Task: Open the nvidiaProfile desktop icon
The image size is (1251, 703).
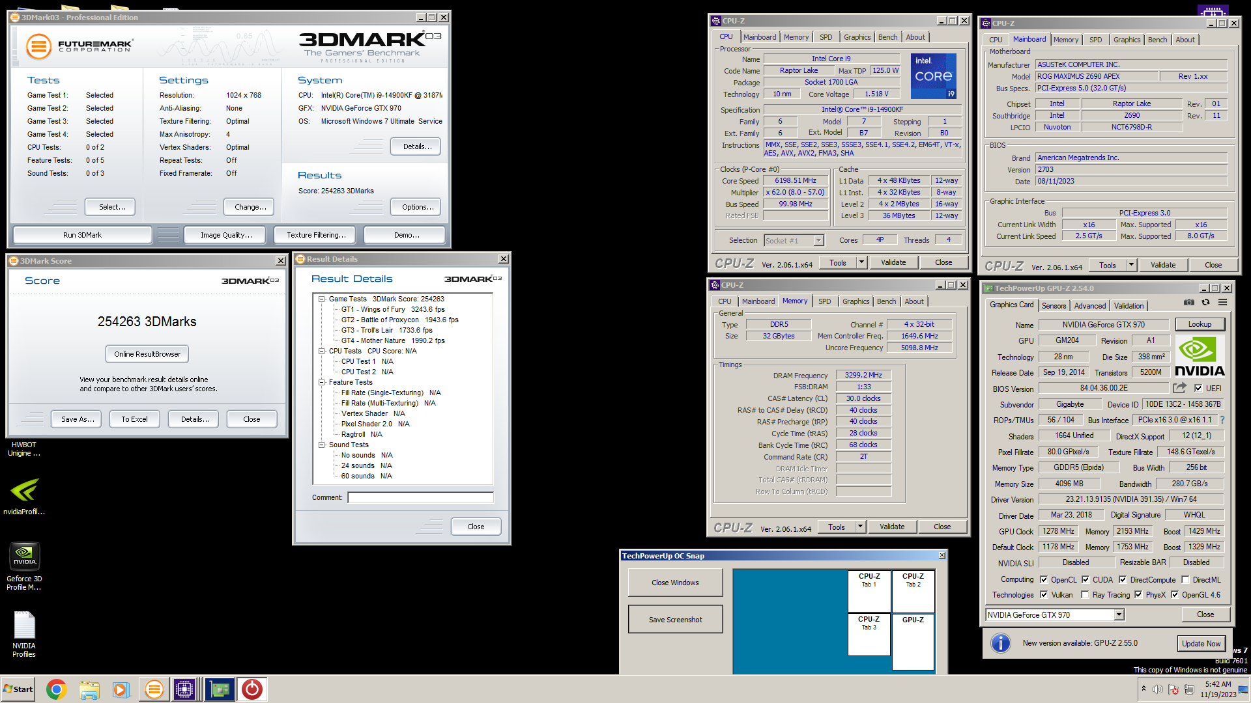Action: pyautogui.click(x=24, y=497)
